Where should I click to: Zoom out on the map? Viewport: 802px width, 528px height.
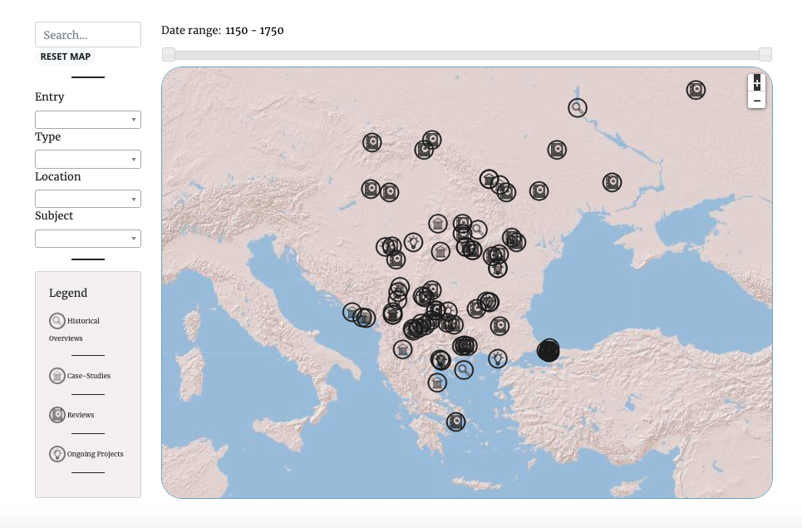756,101
